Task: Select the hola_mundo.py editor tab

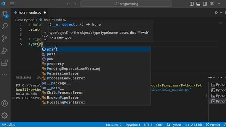Action: tap(30, 13)
